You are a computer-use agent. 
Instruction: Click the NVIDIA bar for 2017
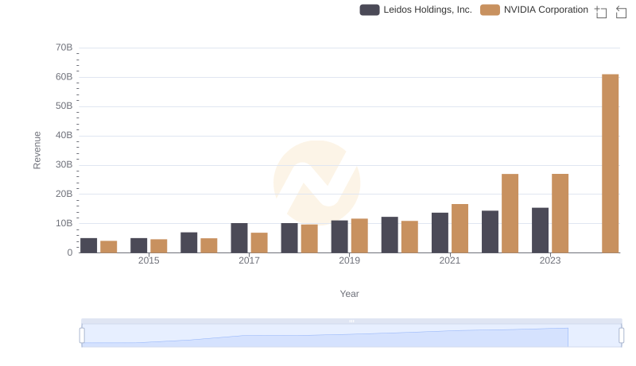tap(259, 243)
